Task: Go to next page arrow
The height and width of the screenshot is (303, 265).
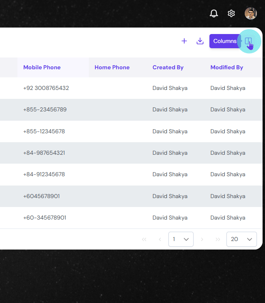Action: coord(202,239)
